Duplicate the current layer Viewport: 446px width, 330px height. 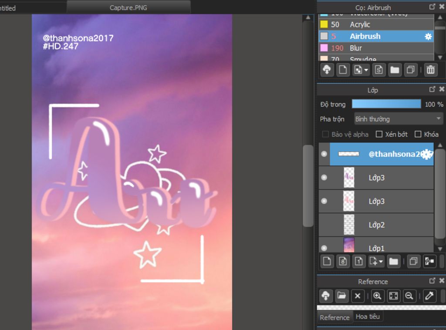tap(413, 261)
